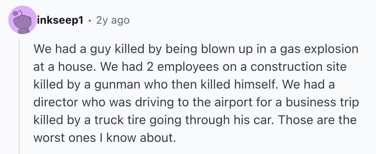Click the separator dot between username and timestamp

click(x=90, y=21)
